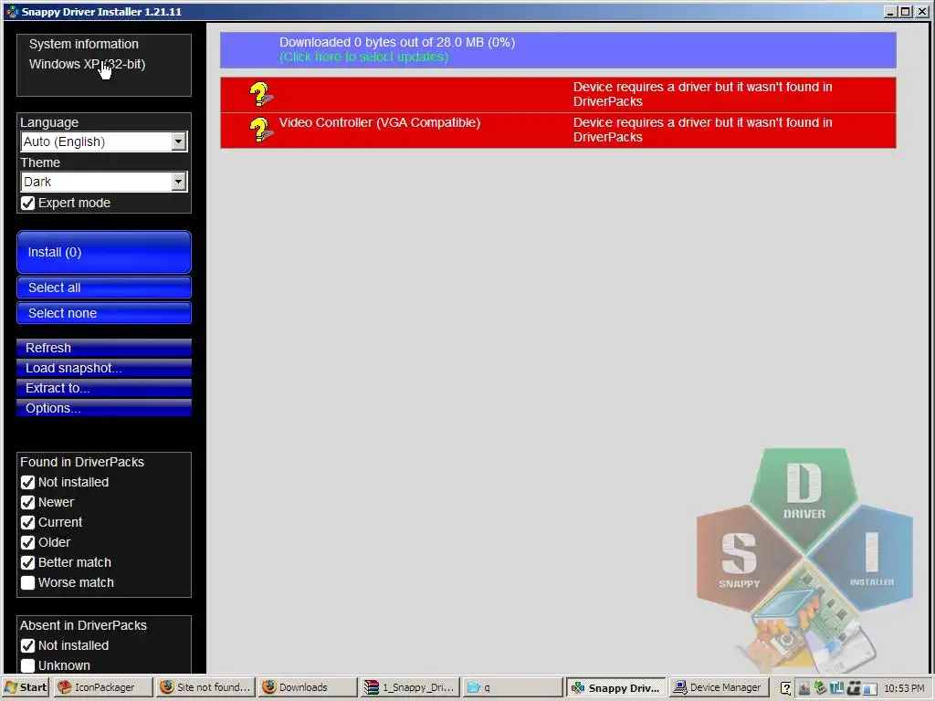Click the 'Downloaded 0 bytes out of 28.0 MB' text

coord(397,42)
